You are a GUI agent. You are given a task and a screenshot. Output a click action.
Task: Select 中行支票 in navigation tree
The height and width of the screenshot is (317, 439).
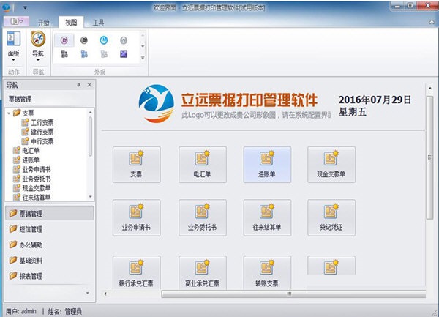pos(37,141)
